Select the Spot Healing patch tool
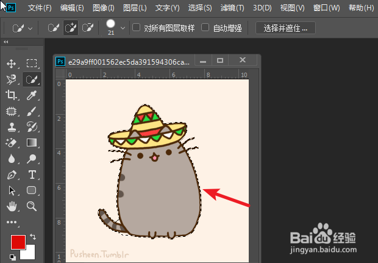Image resolution: width=378 pixels, height=263 pixels. (x=11, y=111)
